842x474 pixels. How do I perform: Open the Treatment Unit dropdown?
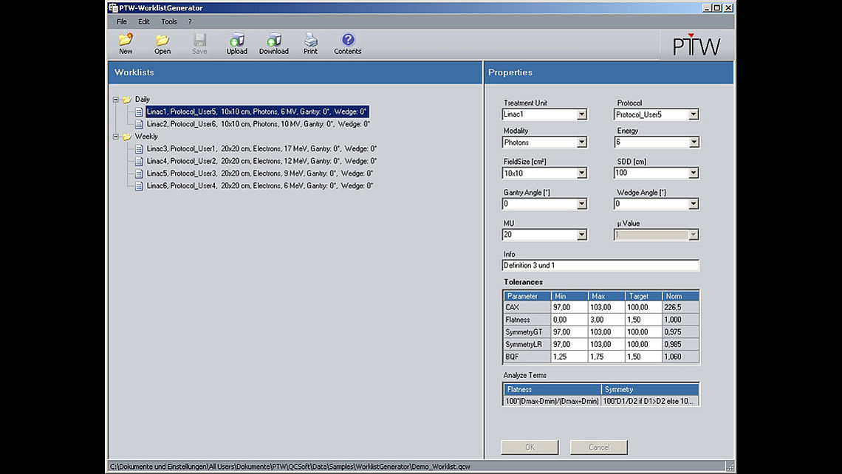pyautogui.click(x=583, y=114)
